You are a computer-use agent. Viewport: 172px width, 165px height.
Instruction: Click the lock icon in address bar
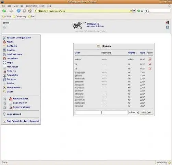coord(131,11)
